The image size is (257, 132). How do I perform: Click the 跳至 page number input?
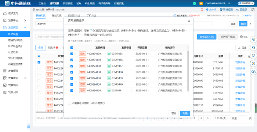coord(243,118)
